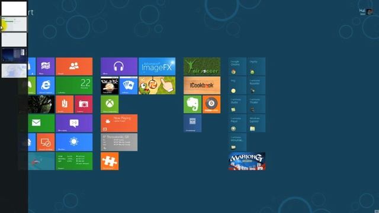Open the orange puzzle piece tile
The image size is (379, 213).
pyautogui.click(x=110, y=161)
